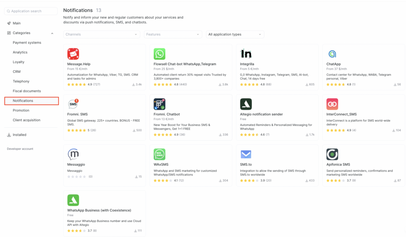The image size is (406, 237).
Task: Collapse the Categories section in sidebar
Action: (52, 33)
